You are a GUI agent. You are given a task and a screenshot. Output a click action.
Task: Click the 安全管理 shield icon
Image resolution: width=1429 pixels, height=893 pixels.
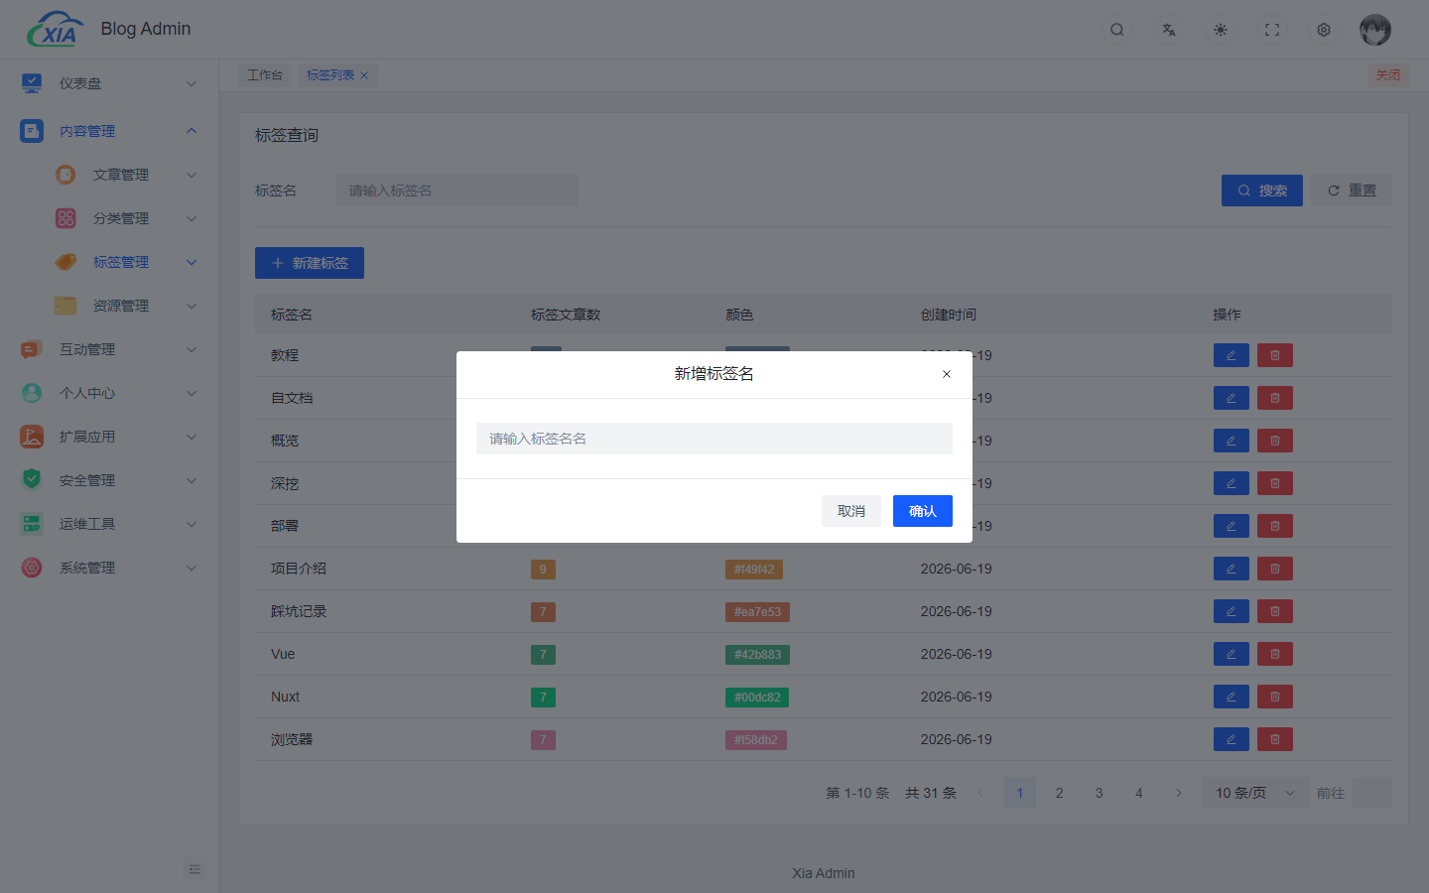coord(32,480)
